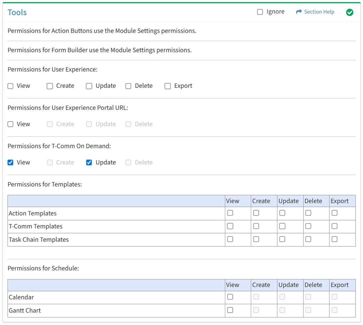363x325 pixels.
Task: Click the Tools section heading
Action: (x=17, y=12)
